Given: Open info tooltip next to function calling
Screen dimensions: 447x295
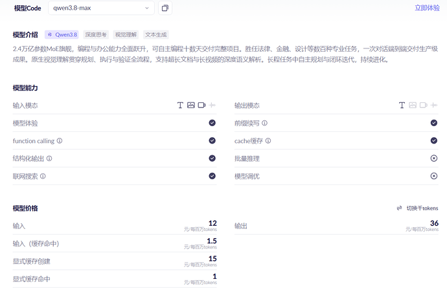Looking at the screenshot, I should 60,140.
